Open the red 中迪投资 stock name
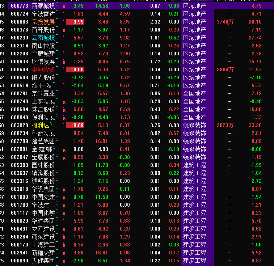Image resolution: width=274 pixels, height=266 pixels. (x=43, y=69)
